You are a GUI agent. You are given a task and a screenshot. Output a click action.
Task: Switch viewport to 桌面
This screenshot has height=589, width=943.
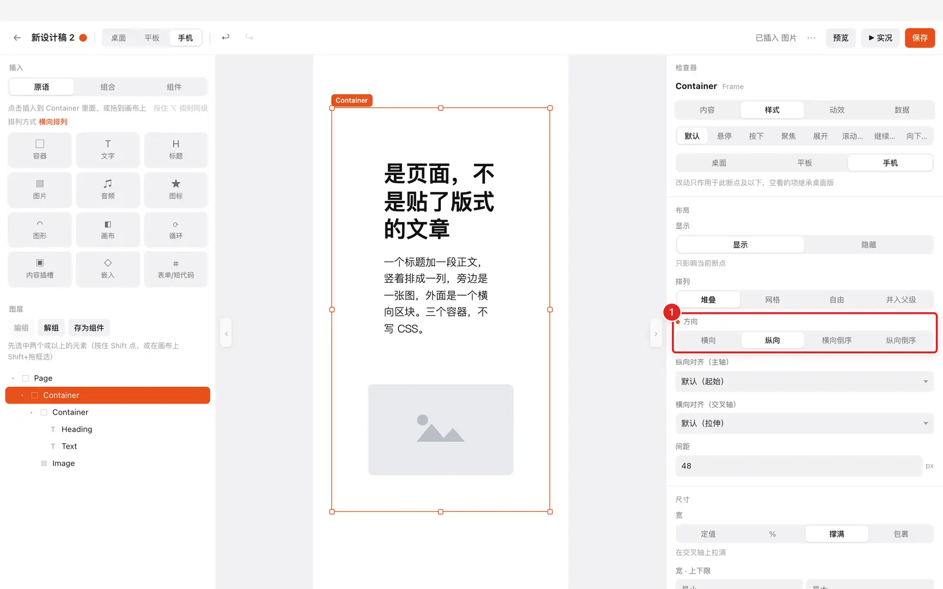(x=118, y=38)
